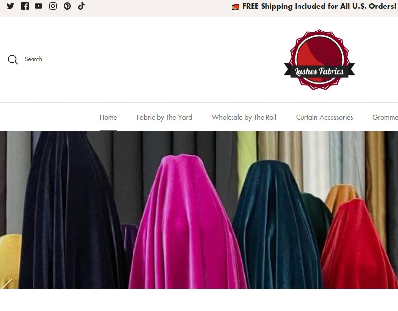Open the Curtain Accessories menu

click(x=324, y=117)
